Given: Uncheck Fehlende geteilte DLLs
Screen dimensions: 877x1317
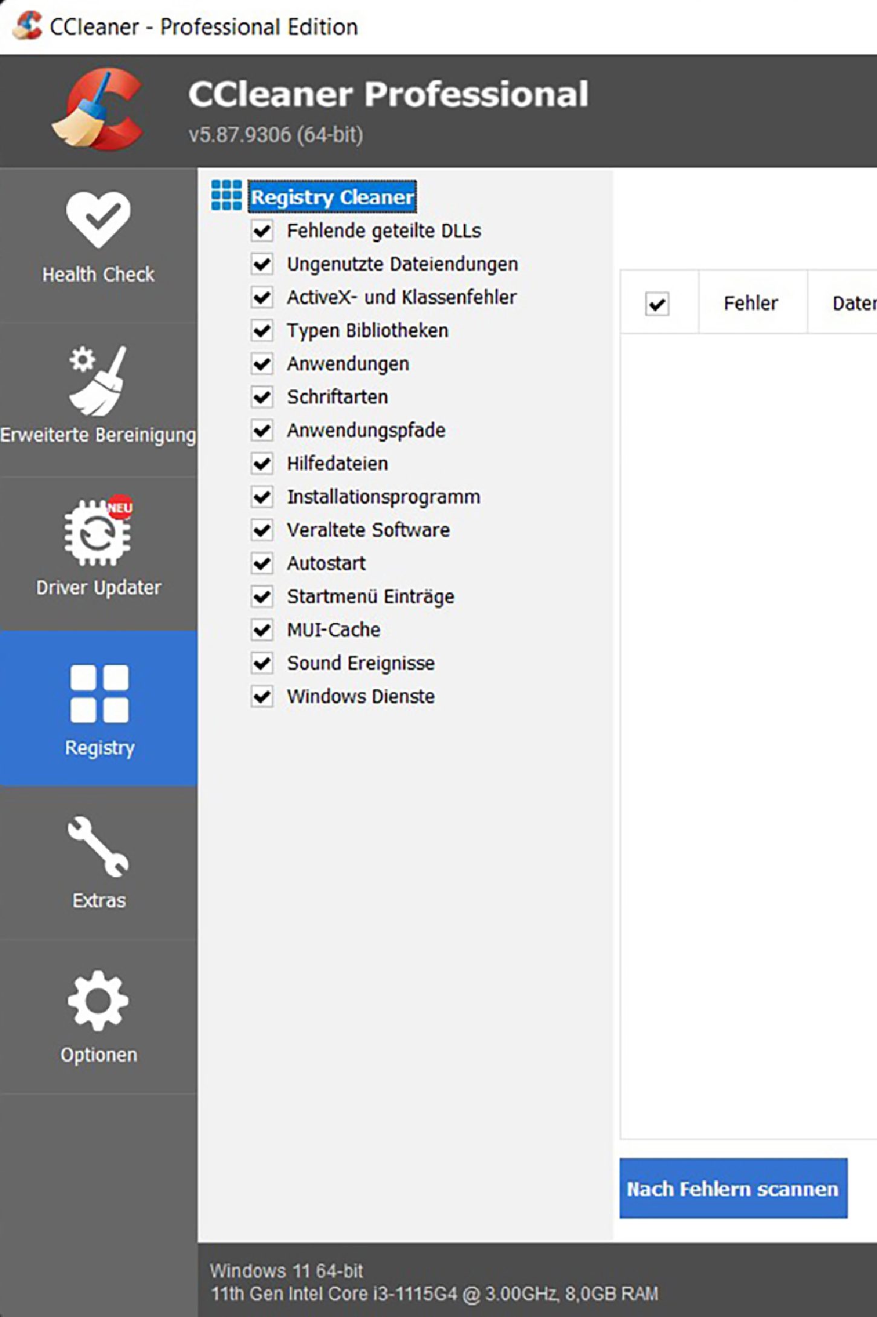Looking at the screenshot, I should [262, 230].
